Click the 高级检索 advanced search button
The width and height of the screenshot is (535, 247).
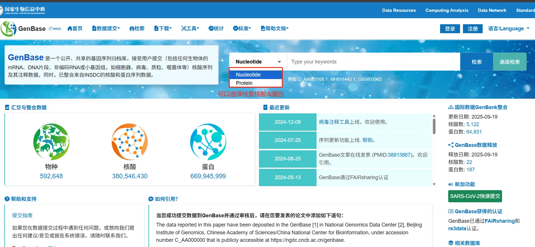point(510,62)
